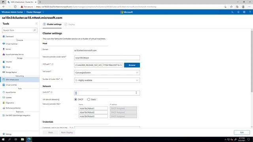The image size is (253, 142).
Task: Click into Search Tools field
Action: [20, 30]
